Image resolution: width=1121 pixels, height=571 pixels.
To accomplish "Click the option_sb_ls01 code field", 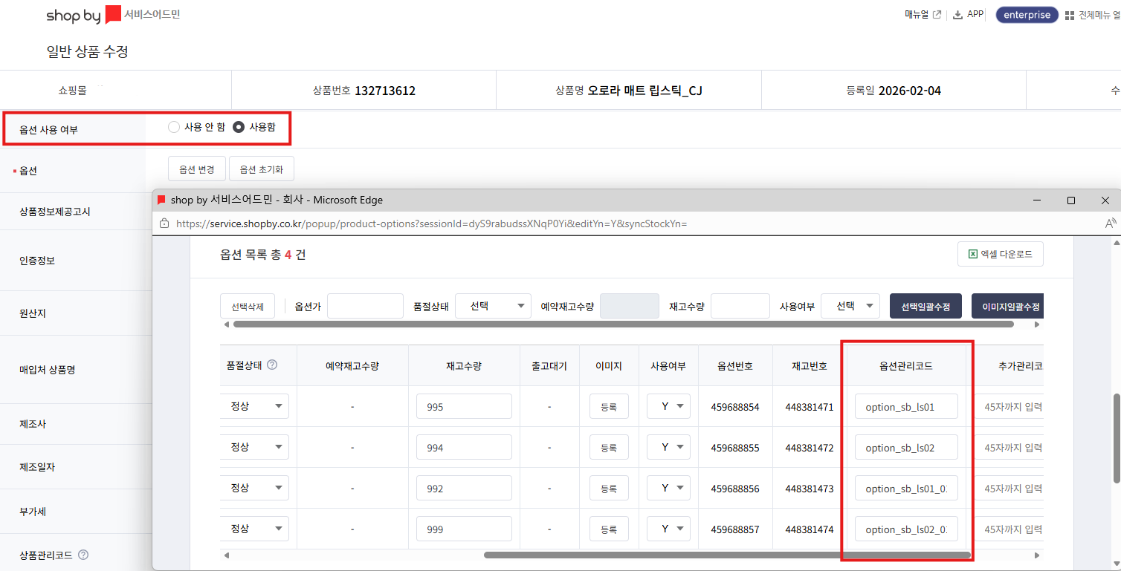I will pos(906,406).
